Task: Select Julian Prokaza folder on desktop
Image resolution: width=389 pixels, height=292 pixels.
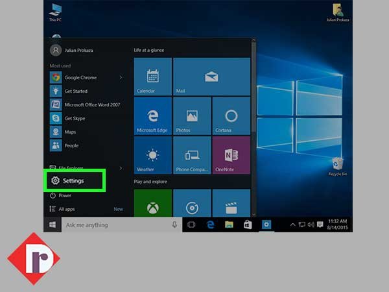Action: click(338, 12)
